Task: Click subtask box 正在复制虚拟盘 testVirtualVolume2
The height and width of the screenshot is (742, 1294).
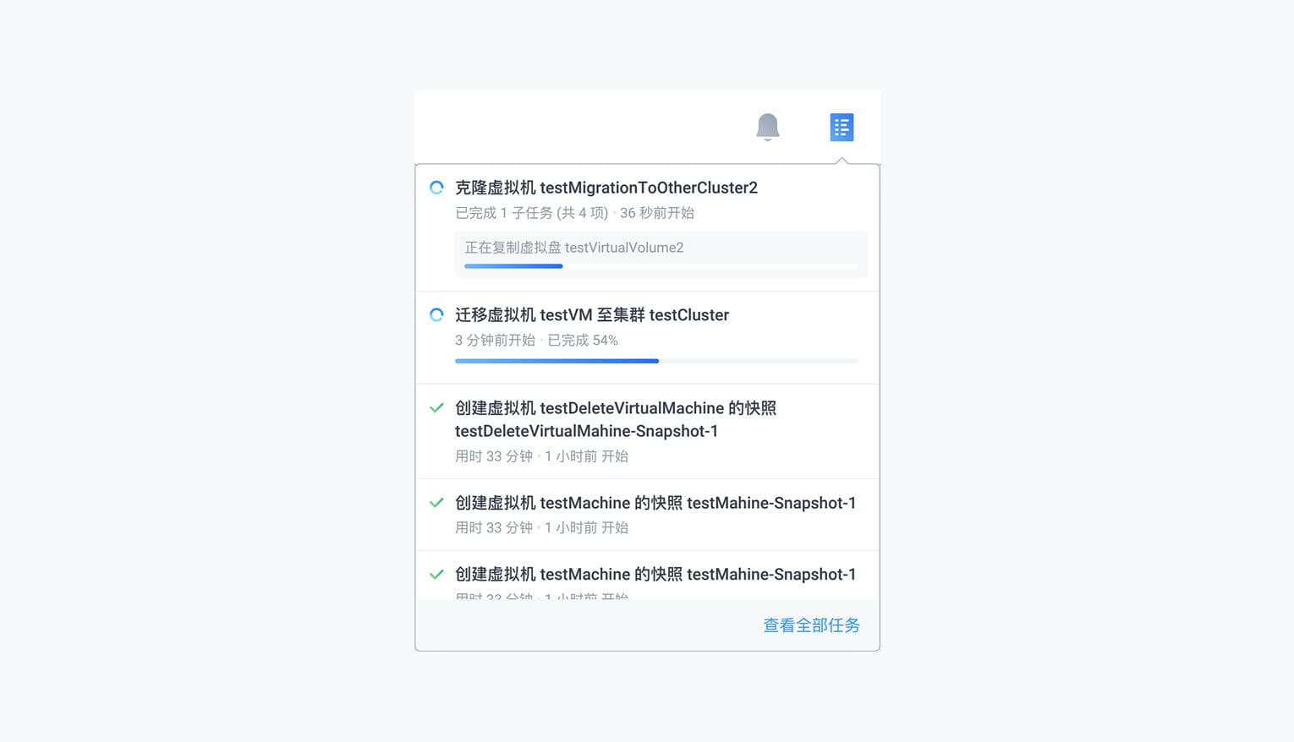Action: coord(661,254)
